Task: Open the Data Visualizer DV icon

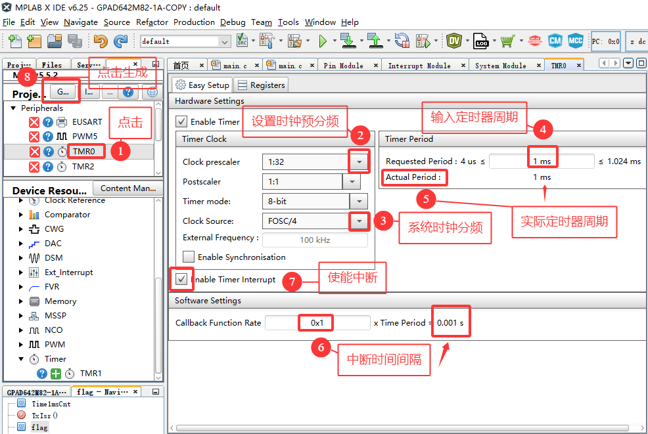Action: pos(454,41)
